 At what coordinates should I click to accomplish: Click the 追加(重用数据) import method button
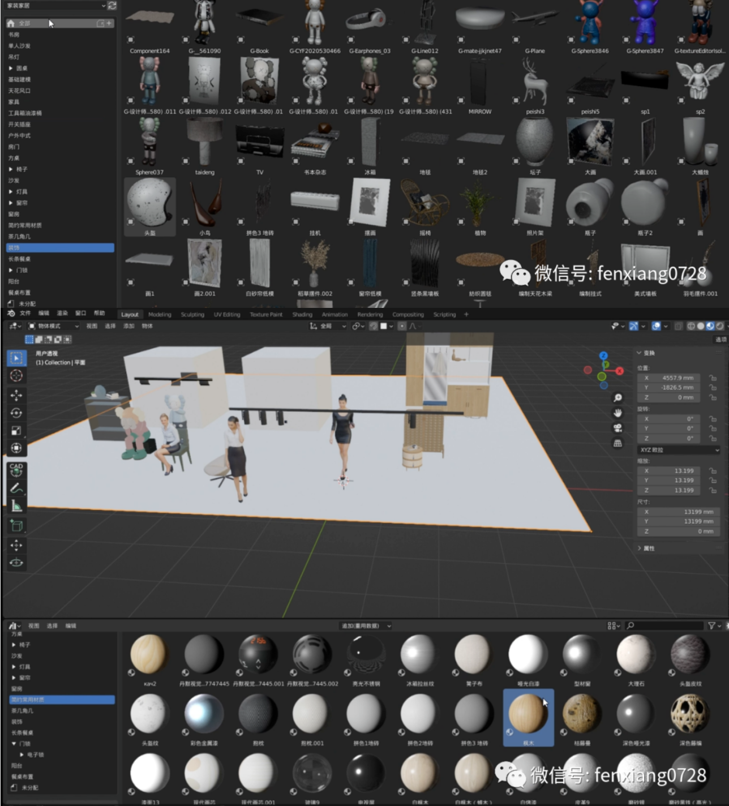(x=365, y=626)
